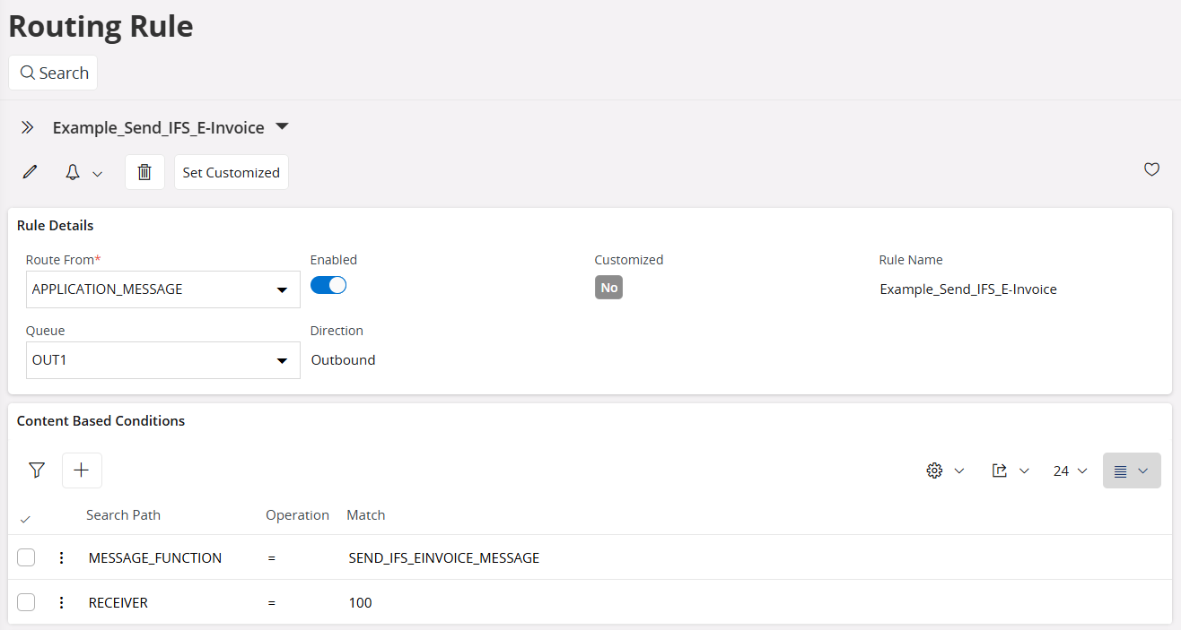Expand the Example_Send_IFS_E-Invoice record selector
Viewport: 1181px width, 630px height.
(281, 126)
